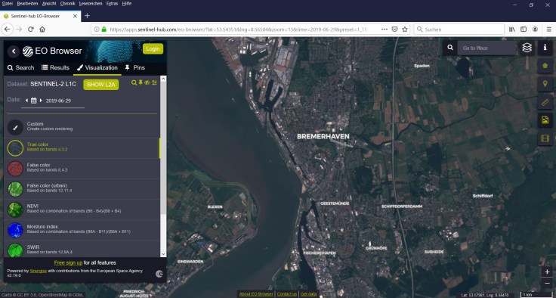Screen dimensions: 556x298
Task: Close the Sentinel-hub EO-Browser tab
Action: click(76, 16)
